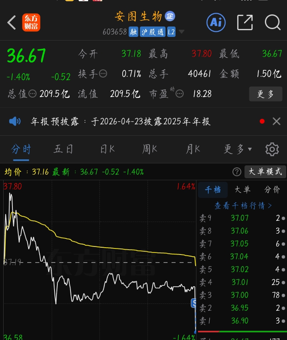Go back using the left arrow
Image resolution: width=287 pixels, height=340 pixels.
coord(12,22)
